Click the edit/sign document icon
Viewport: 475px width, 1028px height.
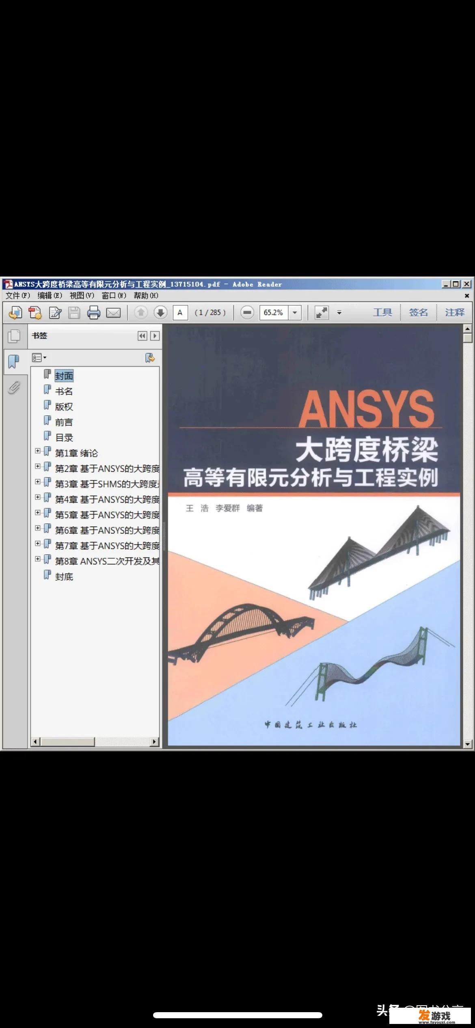(55, 312)
